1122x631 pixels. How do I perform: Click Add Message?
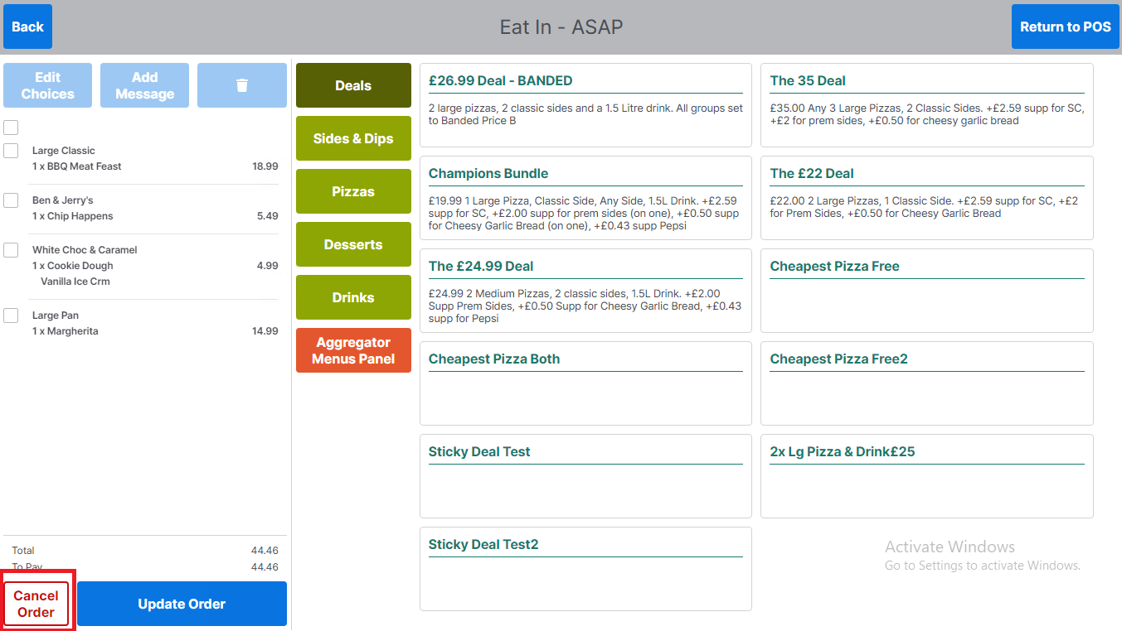(144, 84)
